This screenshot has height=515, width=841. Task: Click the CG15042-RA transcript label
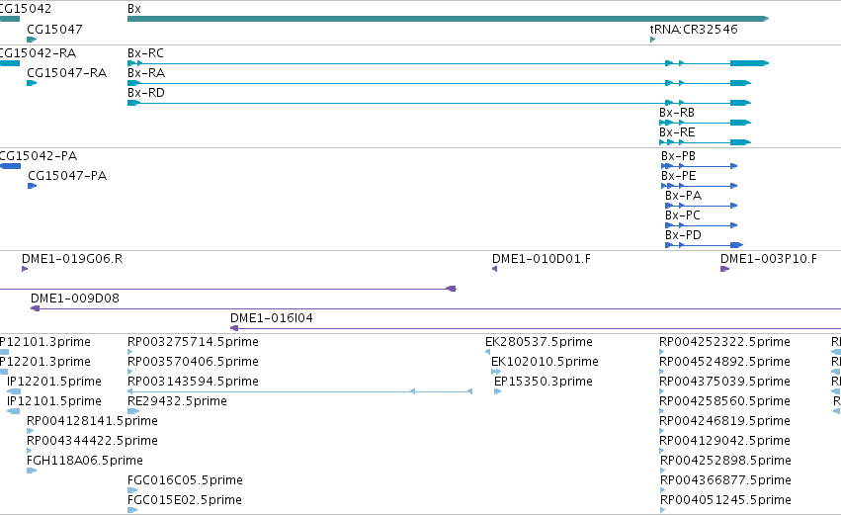click(39, 53)
